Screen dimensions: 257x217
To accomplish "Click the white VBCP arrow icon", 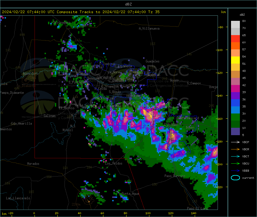I will (x=235, y=142).
